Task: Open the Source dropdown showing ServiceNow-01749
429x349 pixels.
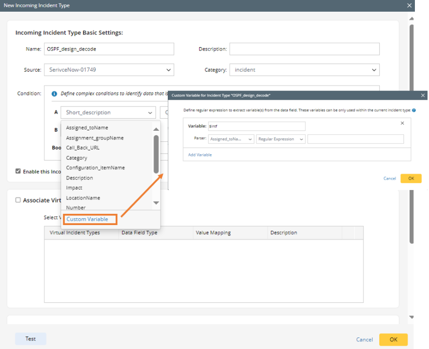Action: click(108, 70)
